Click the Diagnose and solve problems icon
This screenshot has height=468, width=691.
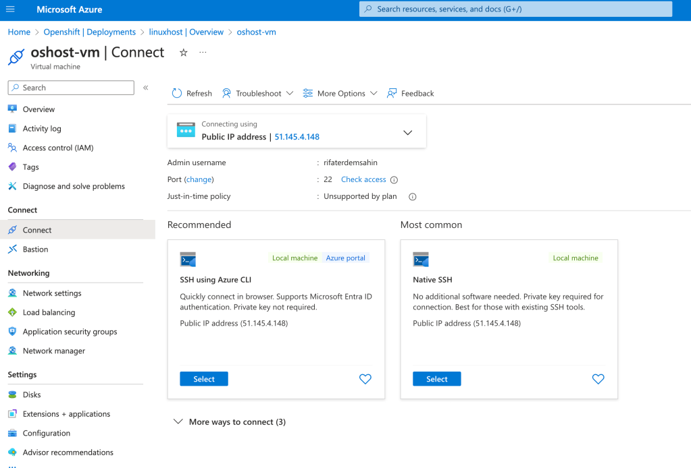point(12,186)
